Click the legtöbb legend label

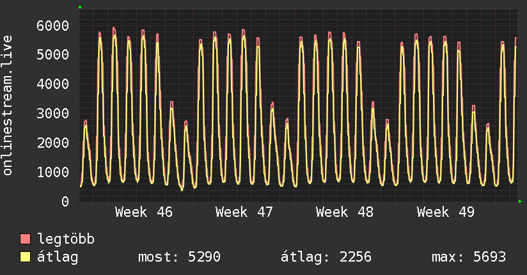(66, 239)
